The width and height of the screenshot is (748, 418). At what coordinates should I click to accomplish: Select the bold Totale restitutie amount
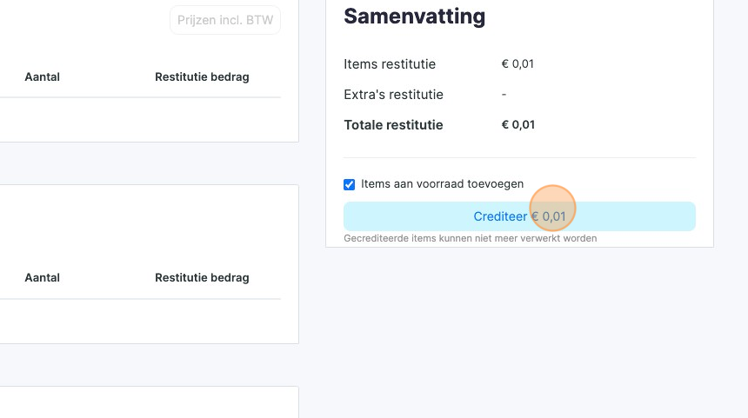(518, 125)
